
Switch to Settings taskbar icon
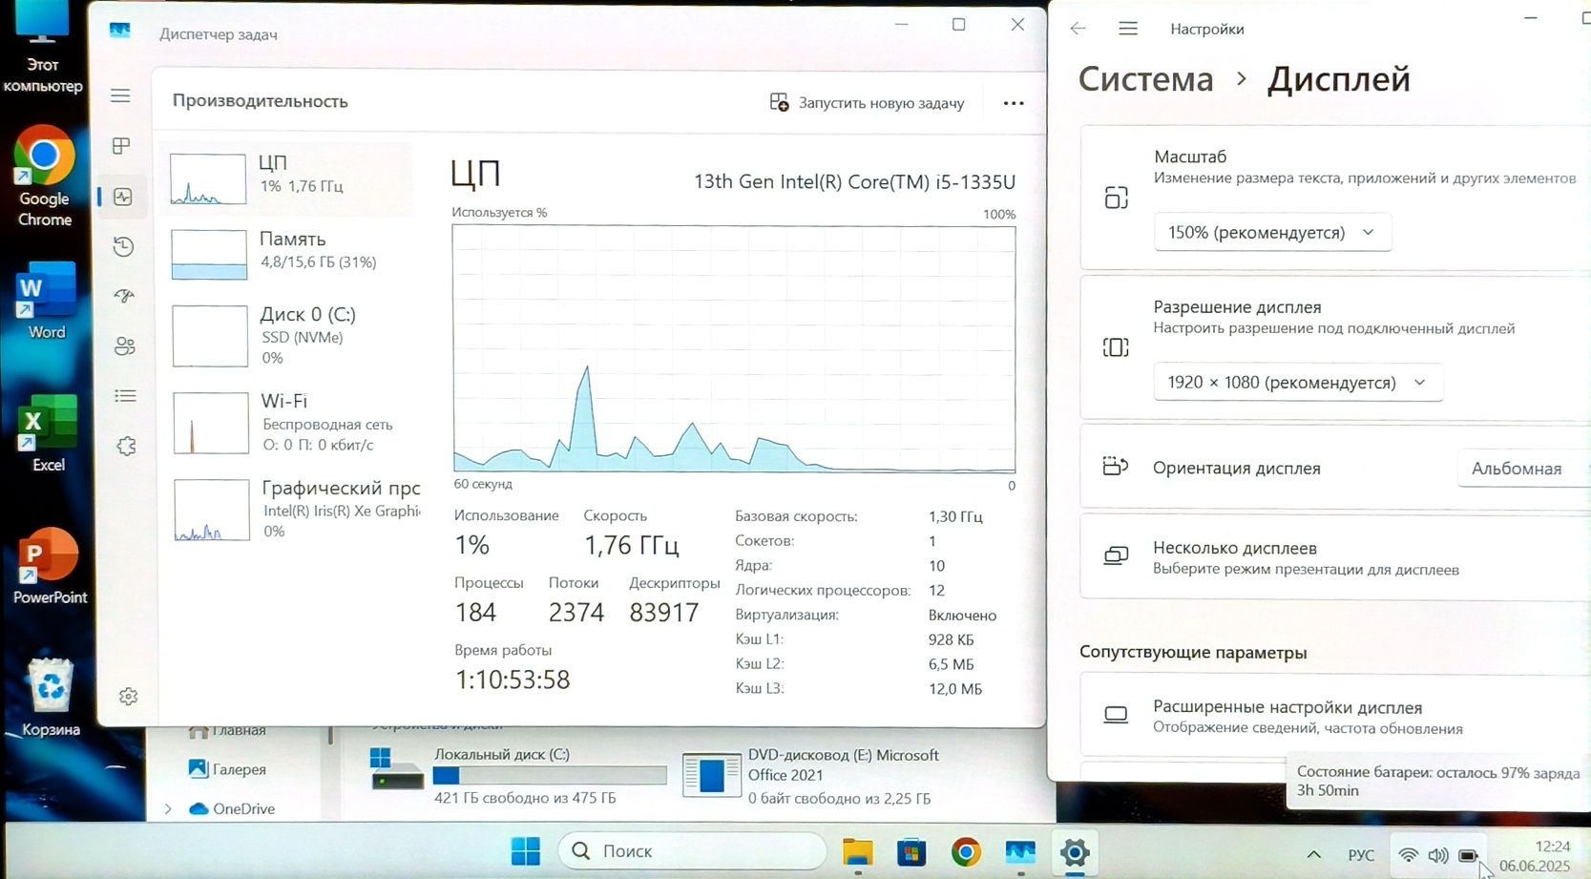pos(1075,852)
